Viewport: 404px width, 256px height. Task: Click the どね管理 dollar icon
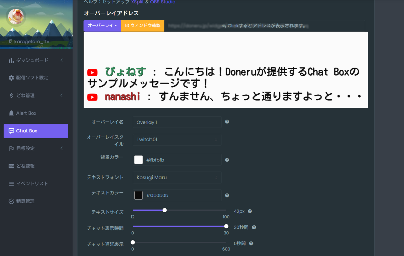point(11,96)
